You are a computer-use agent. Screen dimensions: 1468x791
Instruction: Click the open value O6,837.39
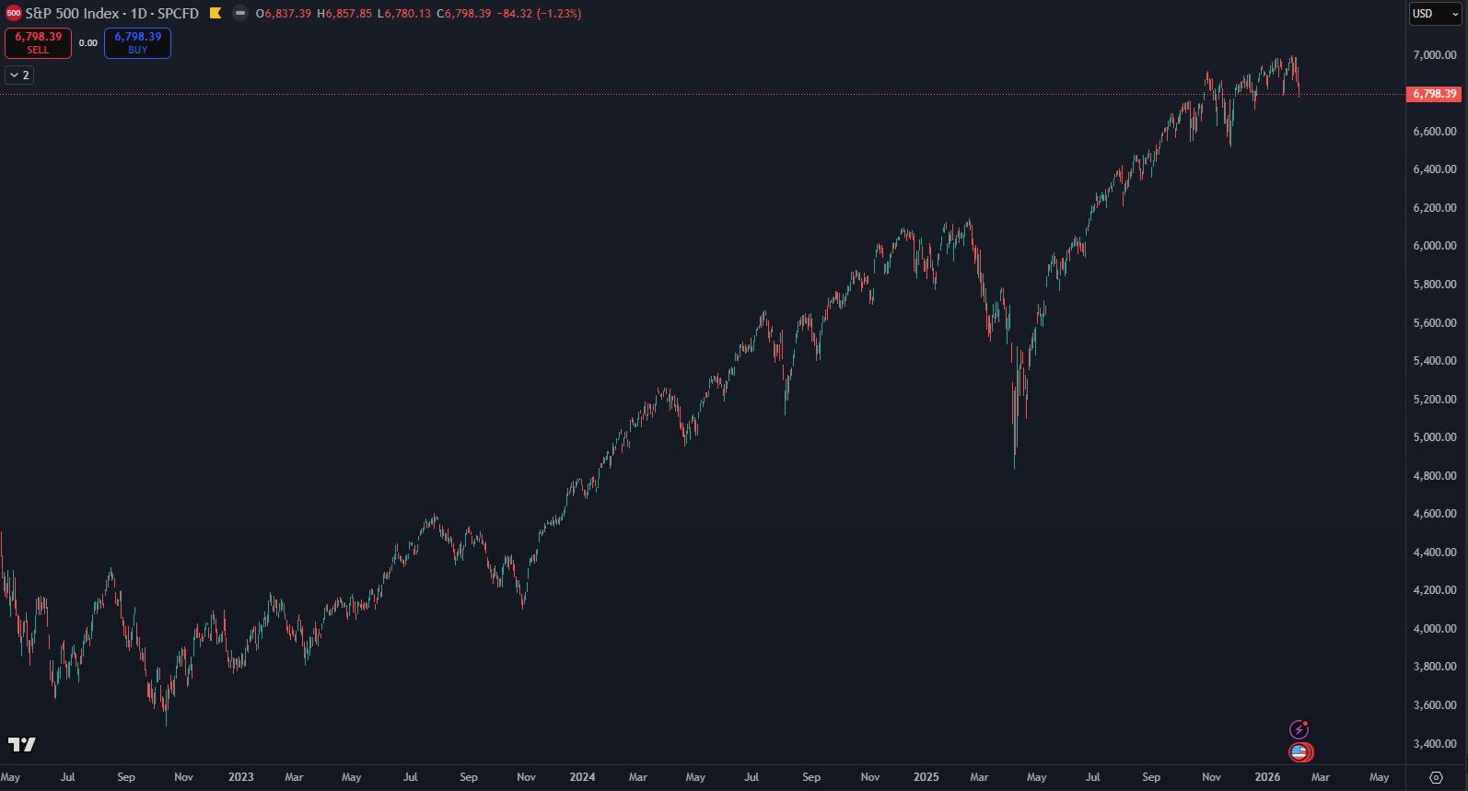(x=284, y=14)
